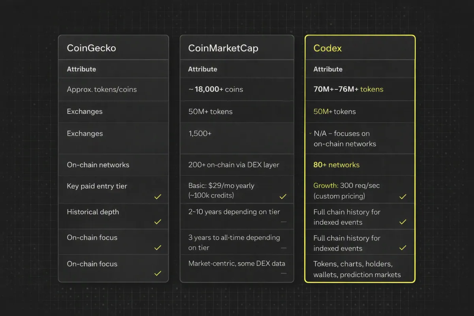Click the small chevron before N/A in Codex
The width and height of the screenshot is (474, 316).
click(310, 134)
